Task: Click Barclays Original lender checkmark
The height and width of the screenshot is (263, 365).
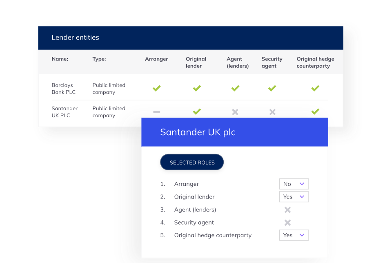Action: tap(197, 88)
